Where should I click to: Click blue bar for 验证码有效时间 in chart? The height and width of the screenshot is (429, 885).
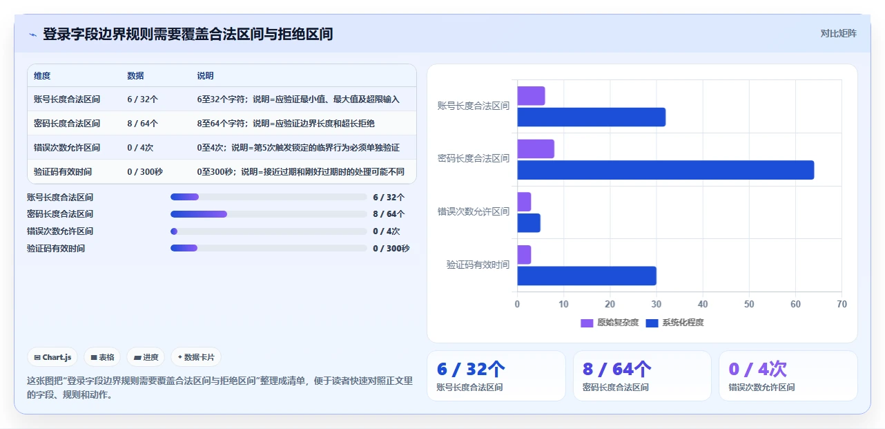pyautogui.click(x=587, y=276)
